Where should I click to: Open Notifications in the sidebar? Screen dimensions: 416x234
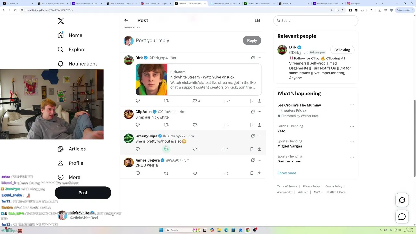click(x=78, y=64)
